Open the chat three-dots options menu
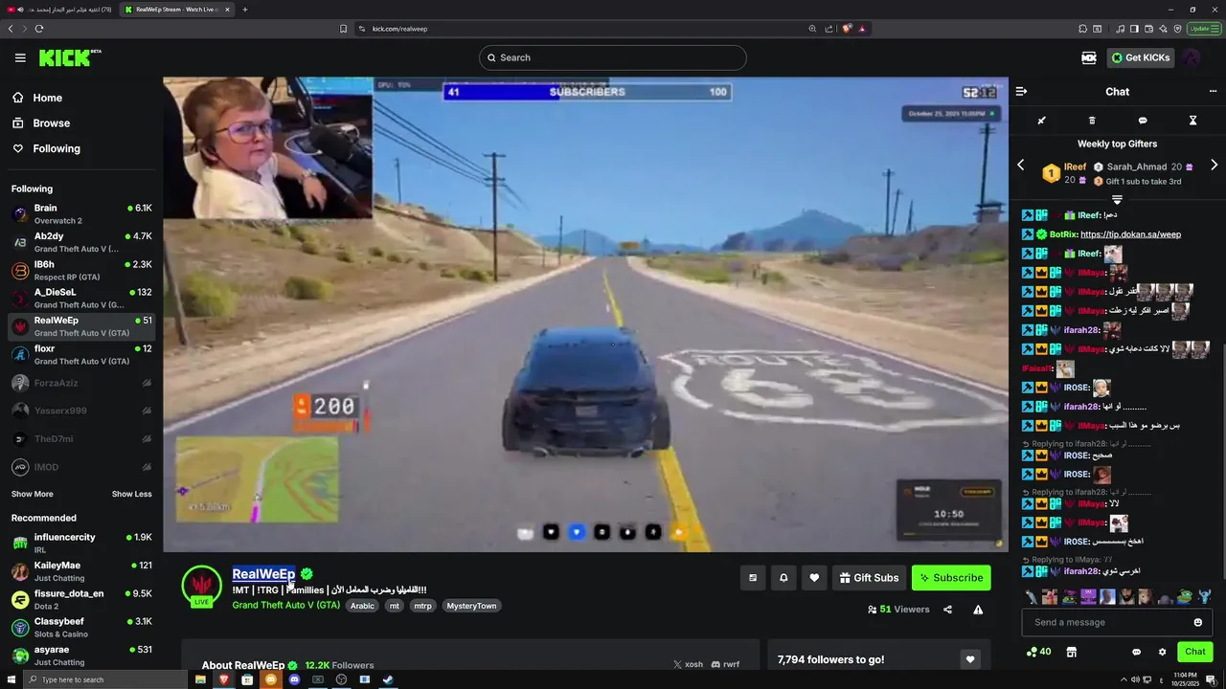The height and width of the screenshot is (689, 1226). coord(1213,92)
